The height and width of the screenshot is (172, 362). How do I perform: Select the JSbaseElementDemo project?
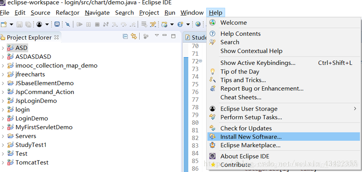pyautogui.click(x=44, y=83)
